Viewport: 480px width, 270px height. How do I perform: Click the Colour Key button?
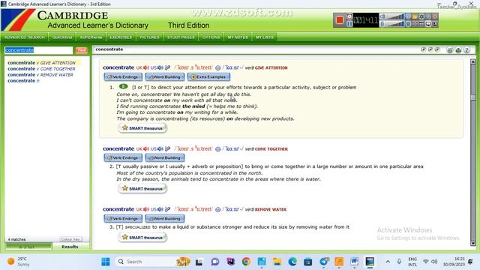[70, 239]
